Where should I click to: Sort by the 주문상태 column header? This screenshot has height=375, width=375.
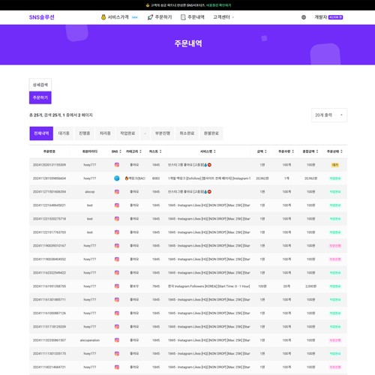click(x=334, y=151)
